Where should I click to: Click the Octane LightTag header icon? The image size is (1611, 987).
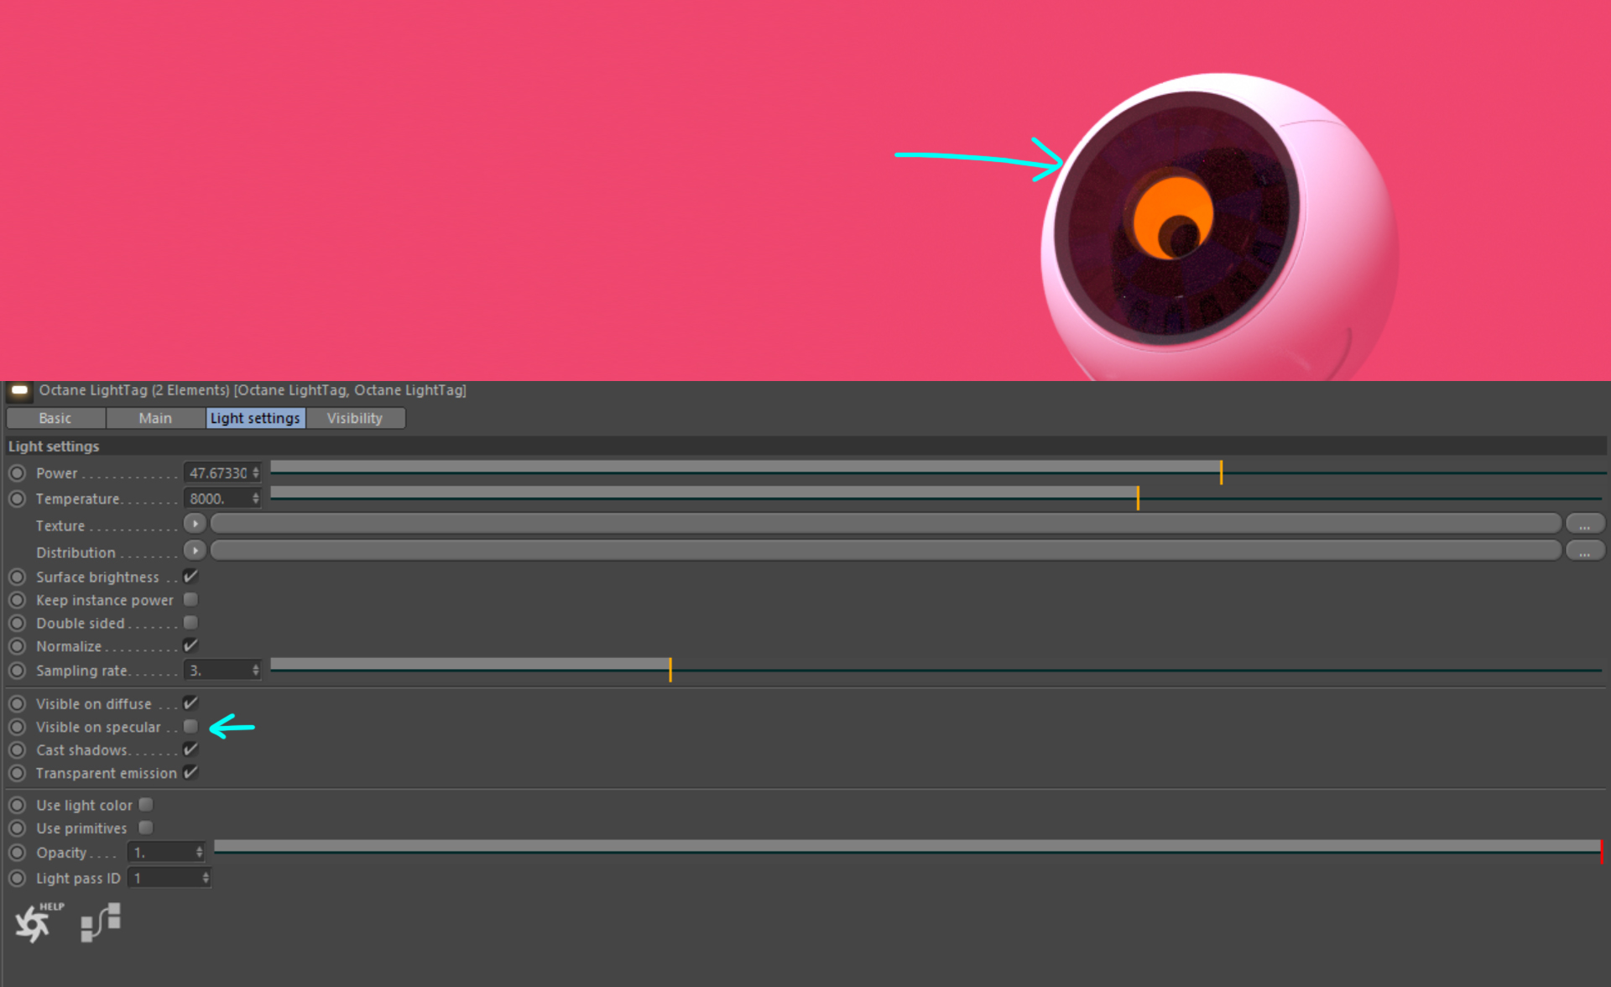pos(19,390)
